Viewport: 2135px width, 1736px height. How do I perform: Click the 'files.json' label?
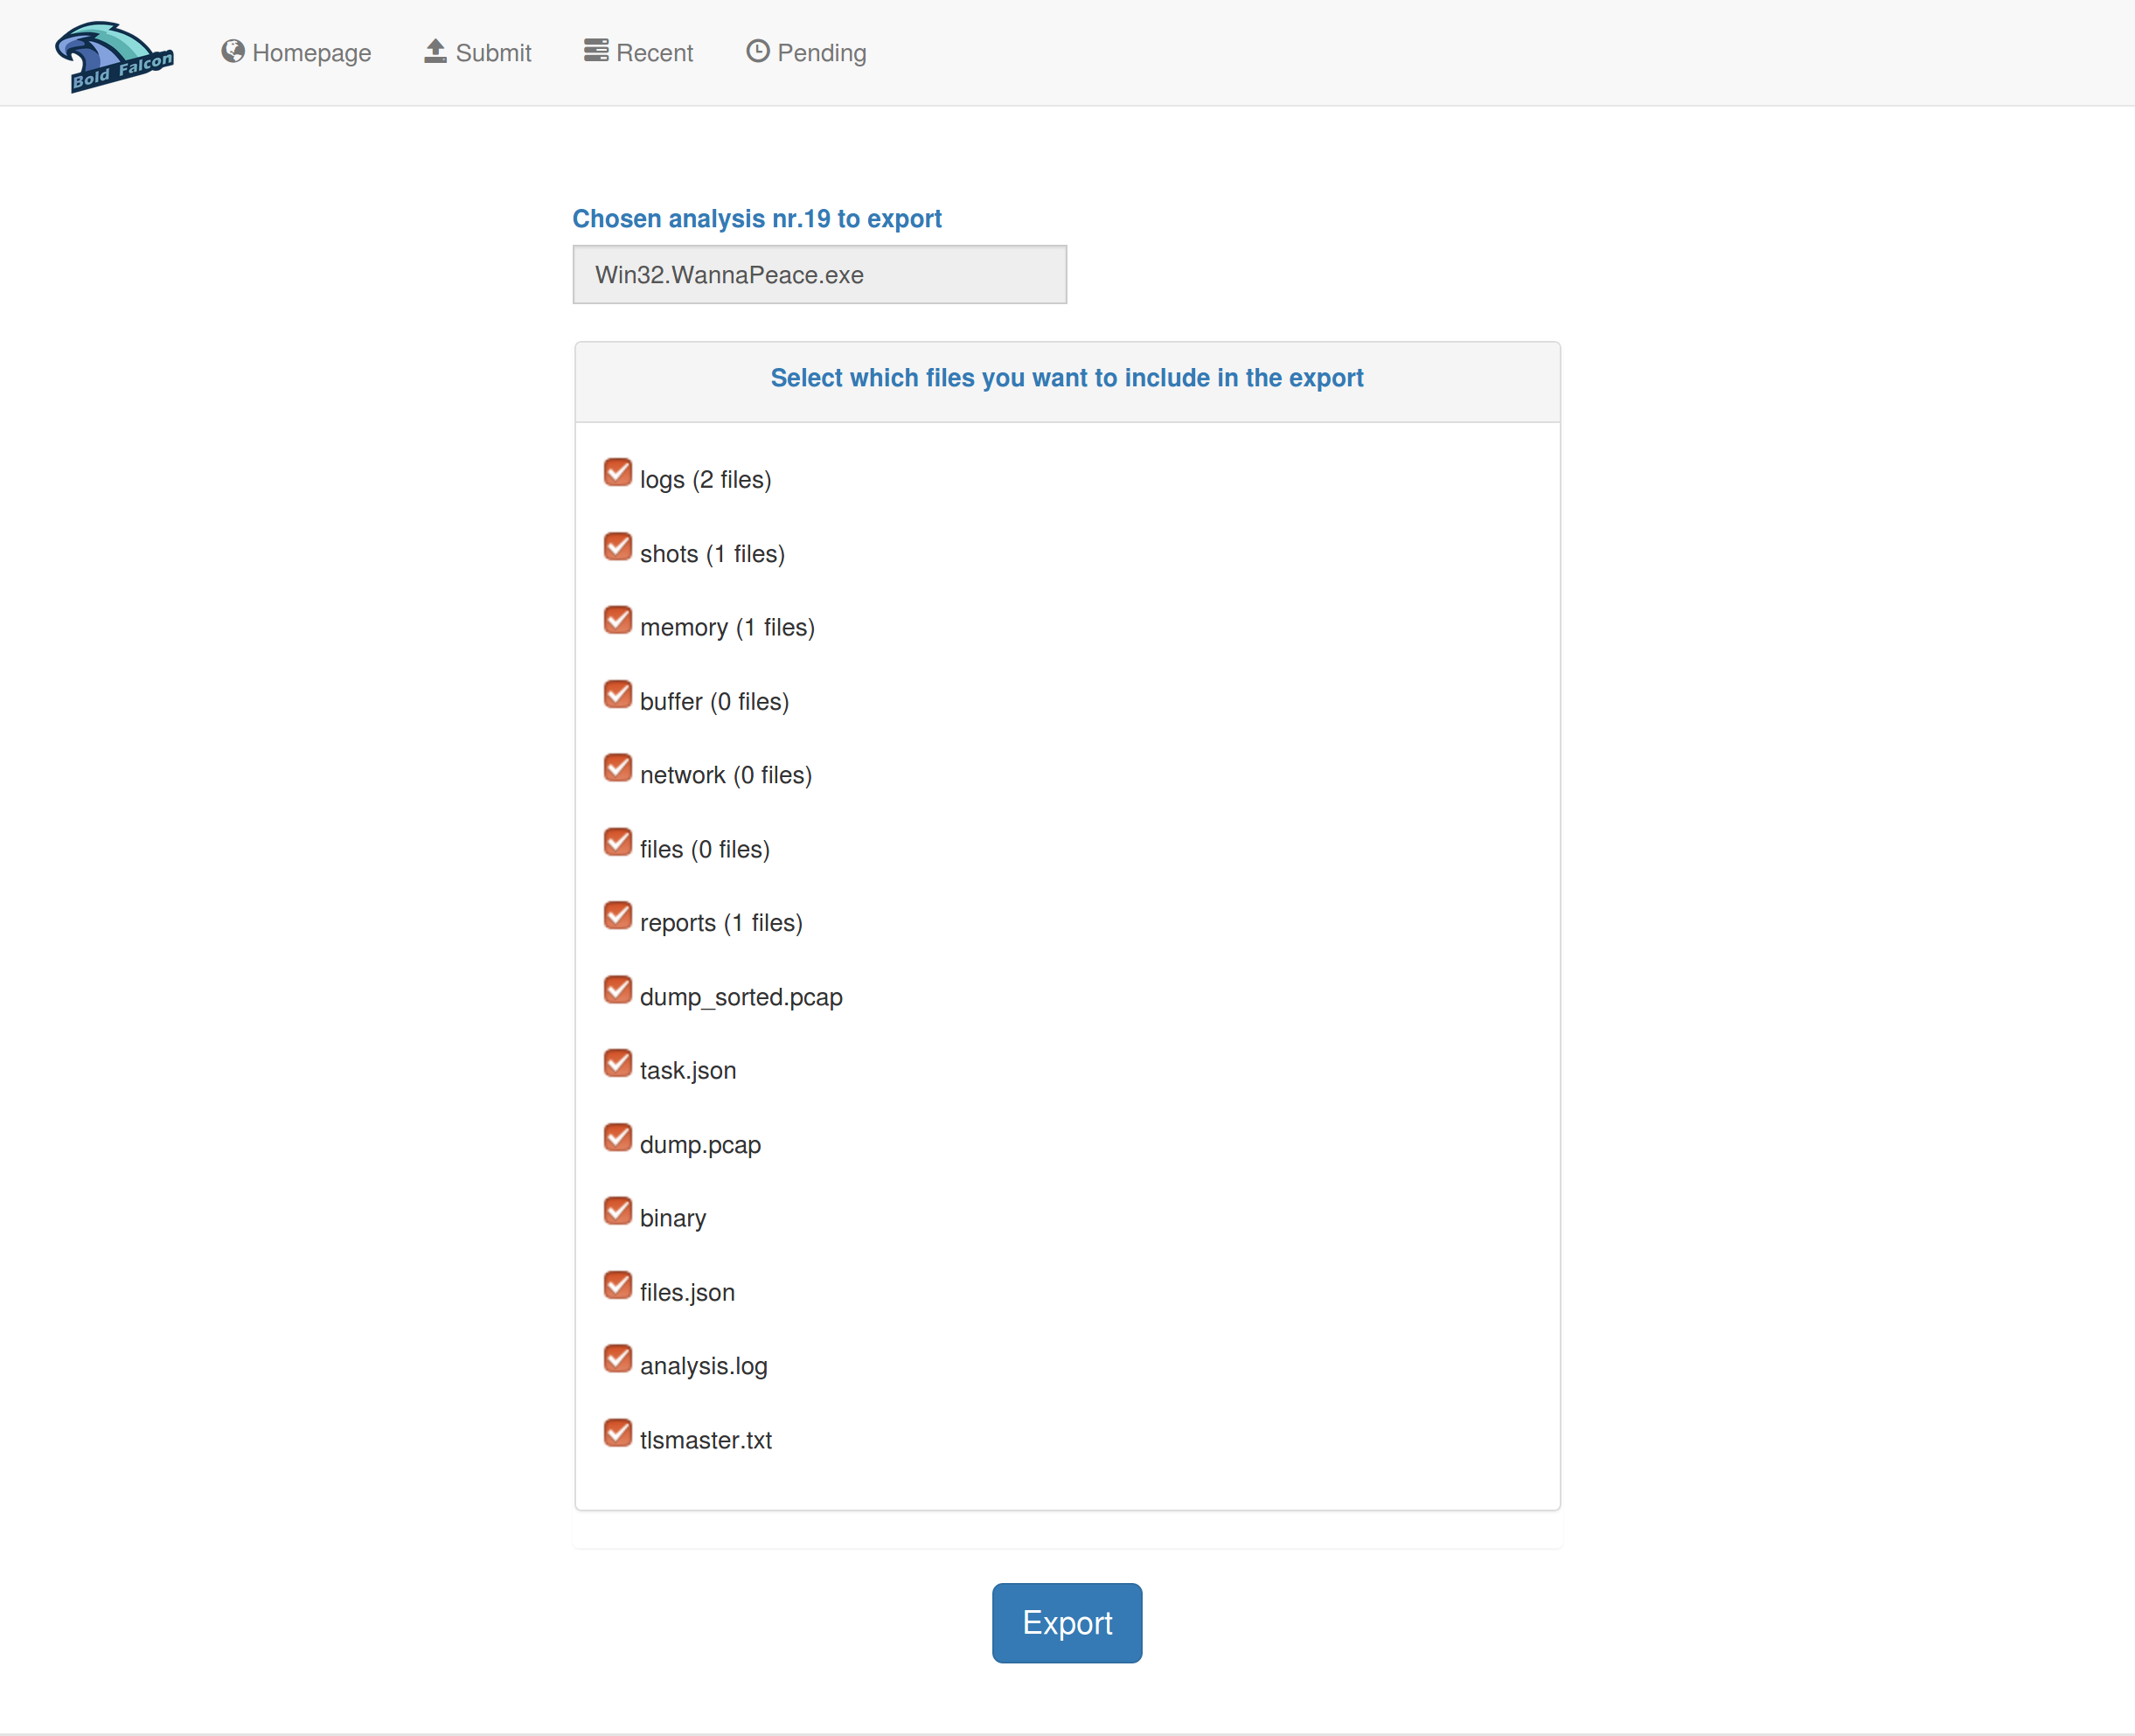[688, 1293]
